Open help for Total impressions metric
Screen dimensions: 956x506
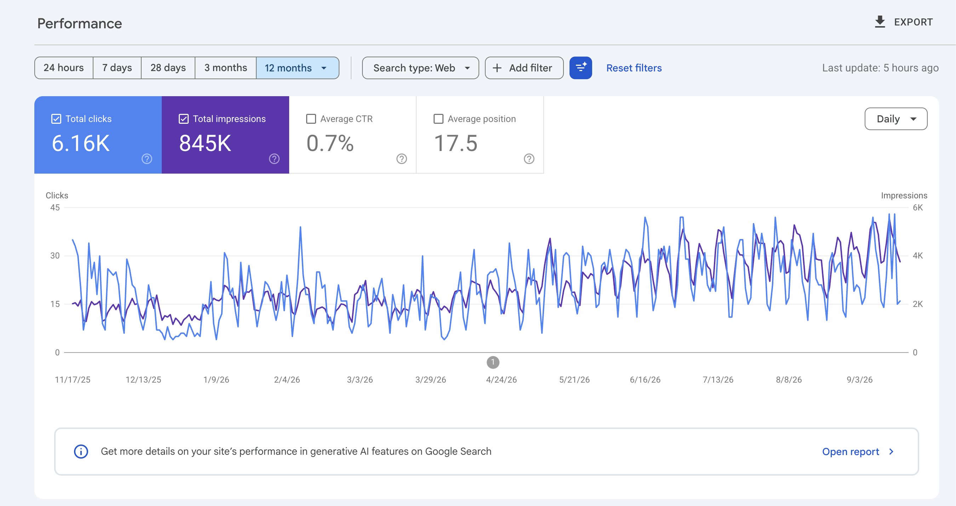tap(274, 159)
